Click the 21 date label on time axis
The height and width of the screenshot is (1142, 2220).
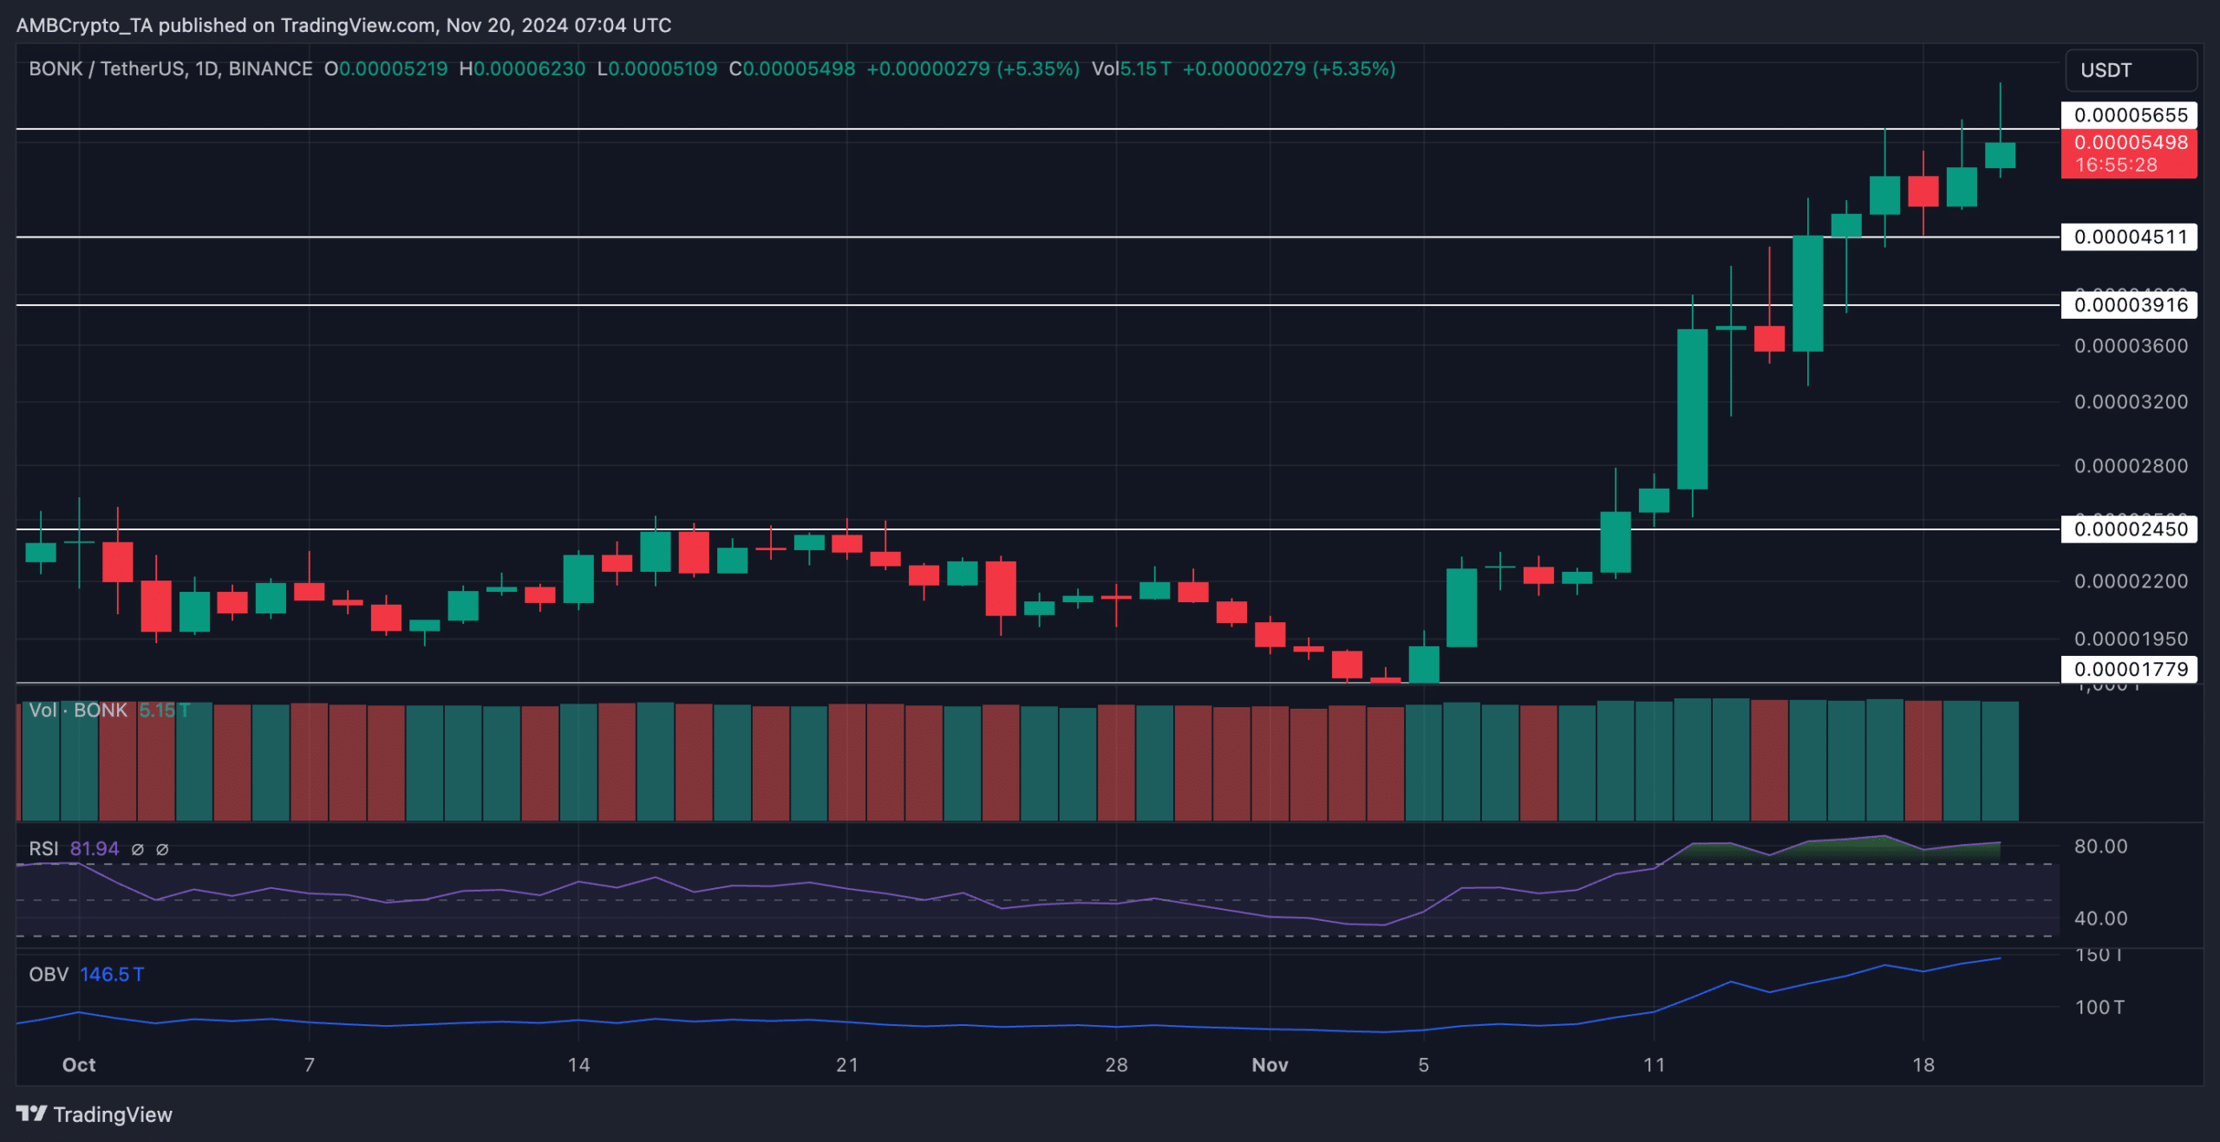pyautogui.click(x=846, y=1065)
